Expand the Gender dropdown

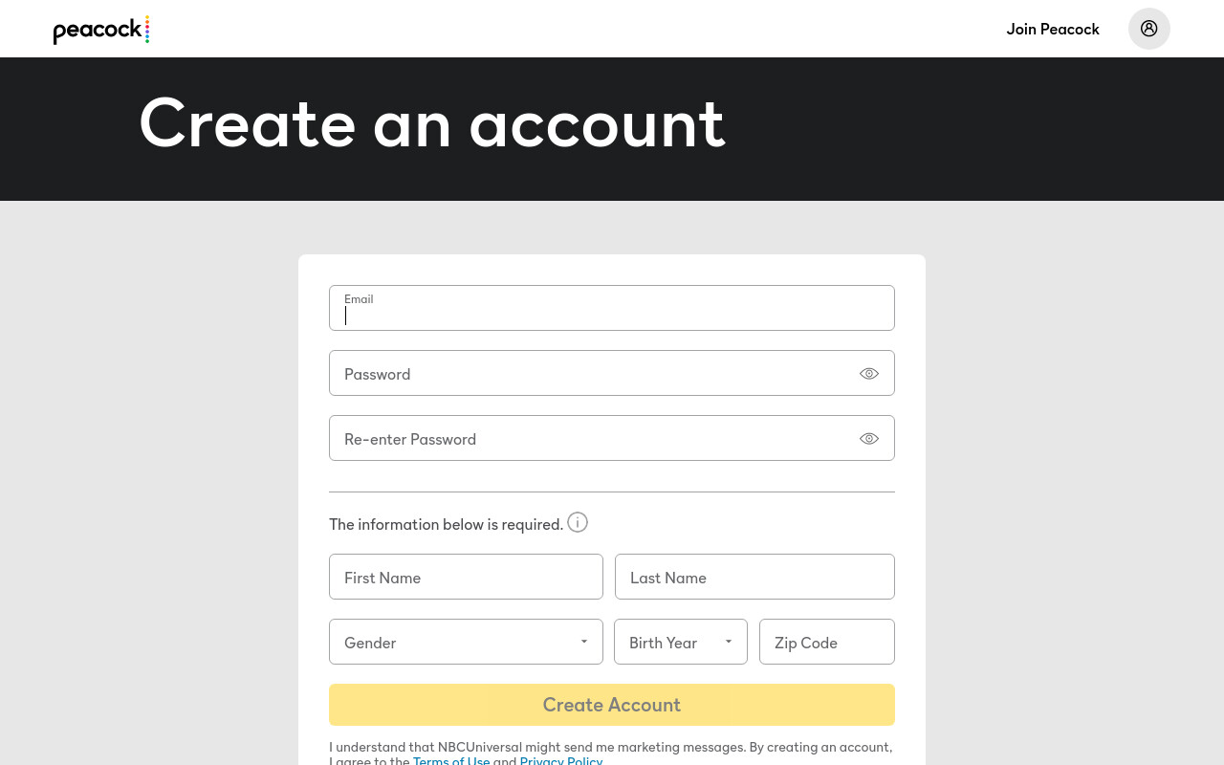[466, 642]
